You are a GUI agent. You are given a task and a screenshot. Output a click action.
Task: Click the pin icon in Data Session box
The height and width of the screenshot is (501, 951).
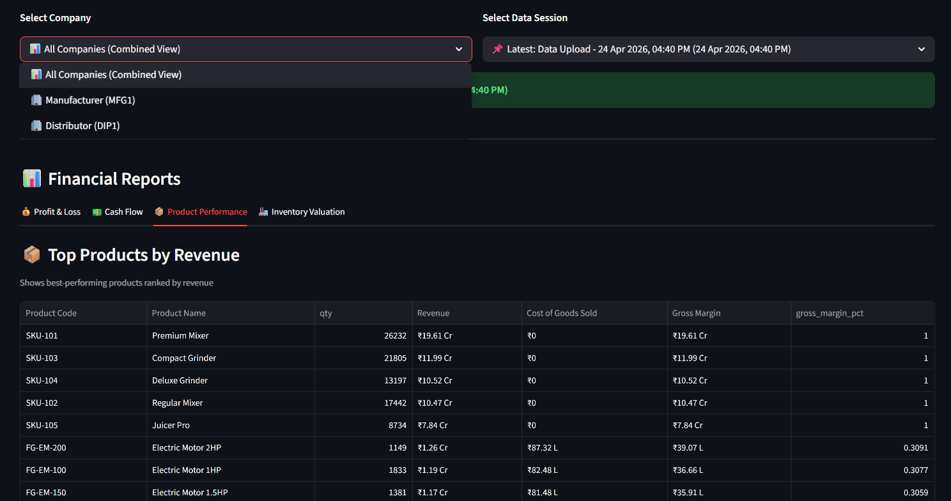(x=497, y=49)
